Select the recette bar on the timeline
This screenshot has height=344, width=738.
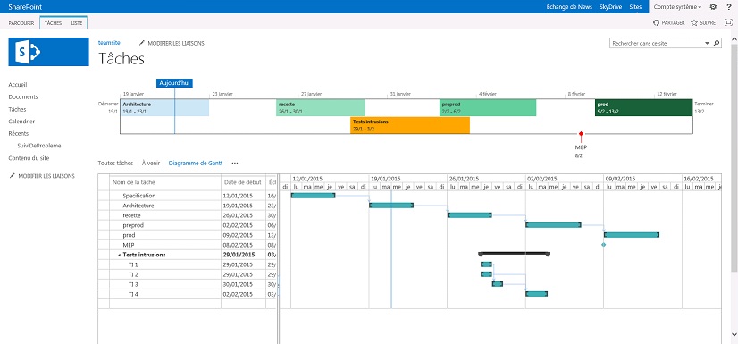click(321, 107)
